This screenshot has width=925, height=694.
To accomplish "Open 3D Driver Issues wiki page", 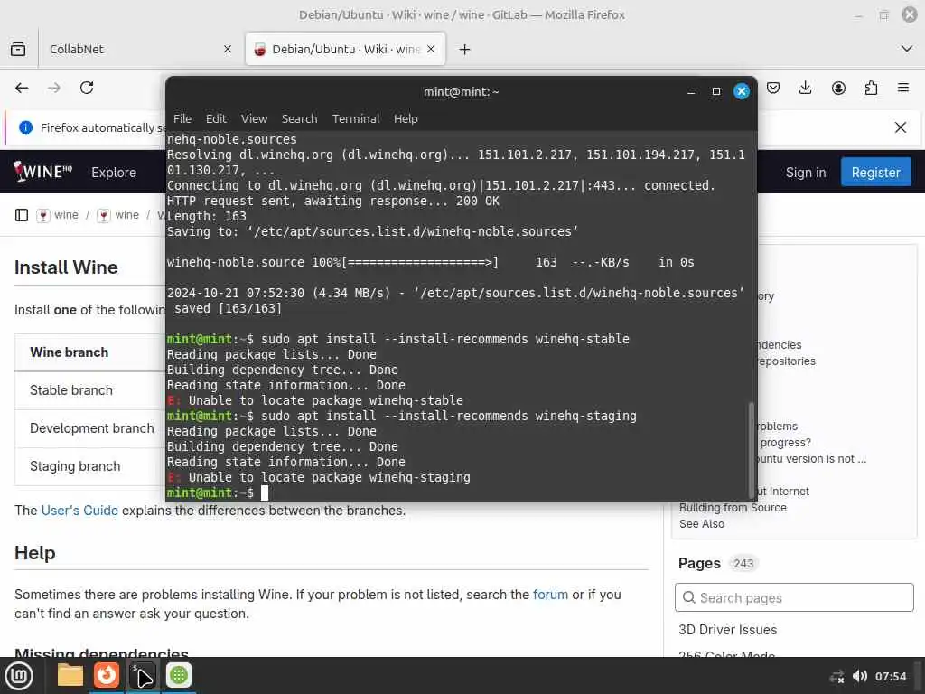I will click(727, 630).
